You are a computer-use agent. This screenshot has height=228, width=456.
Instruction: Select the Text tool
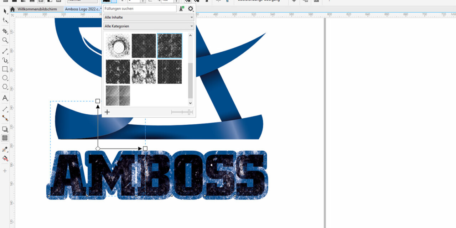coord(5,98)
